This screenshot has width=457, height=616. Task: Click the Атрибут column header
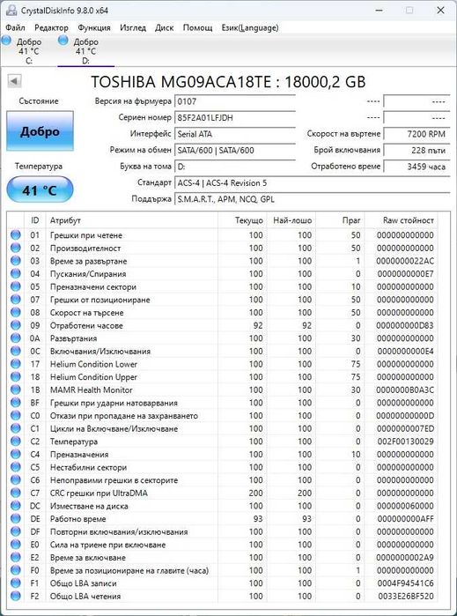click(x=132, y=220)
